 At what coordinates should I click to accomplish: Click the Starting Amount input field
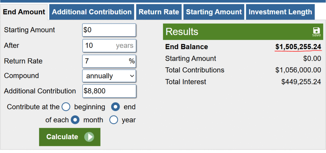point(109,30)
